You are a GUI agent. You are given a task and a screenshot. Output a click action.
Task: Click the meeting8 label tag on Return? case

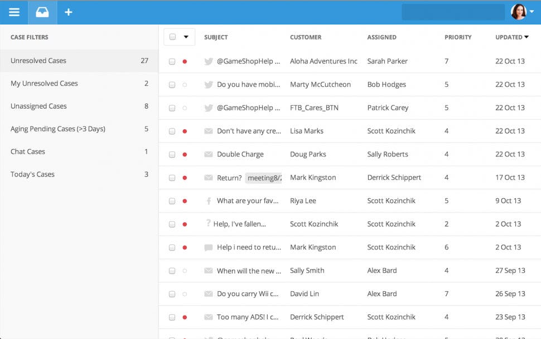coord(264,178)
